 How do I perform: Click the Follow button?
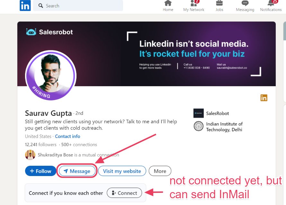[40, 171]
